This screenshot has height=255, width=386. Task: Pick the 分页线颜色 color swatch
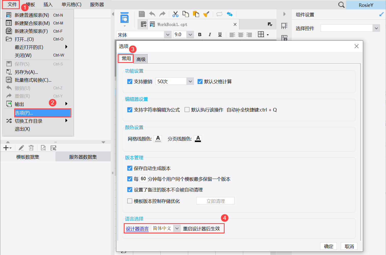198,139
